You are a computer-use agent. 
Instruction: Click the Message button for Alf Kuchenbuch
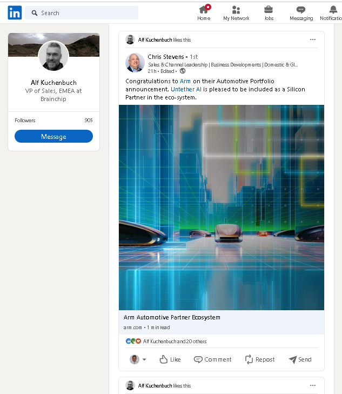53,137
